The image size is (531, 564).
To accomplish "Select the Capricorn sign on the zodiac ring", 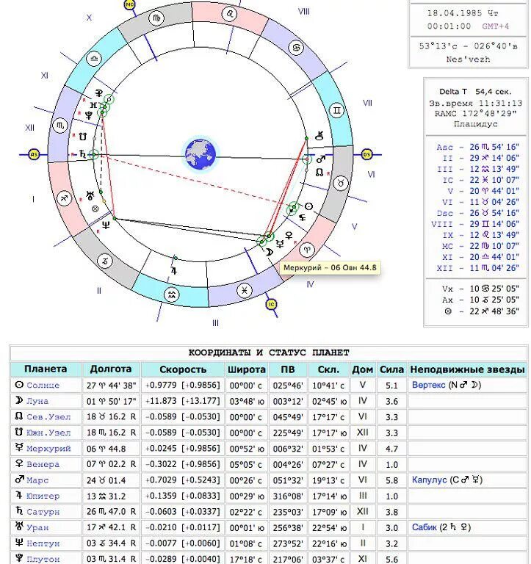I will pos(105,261).
